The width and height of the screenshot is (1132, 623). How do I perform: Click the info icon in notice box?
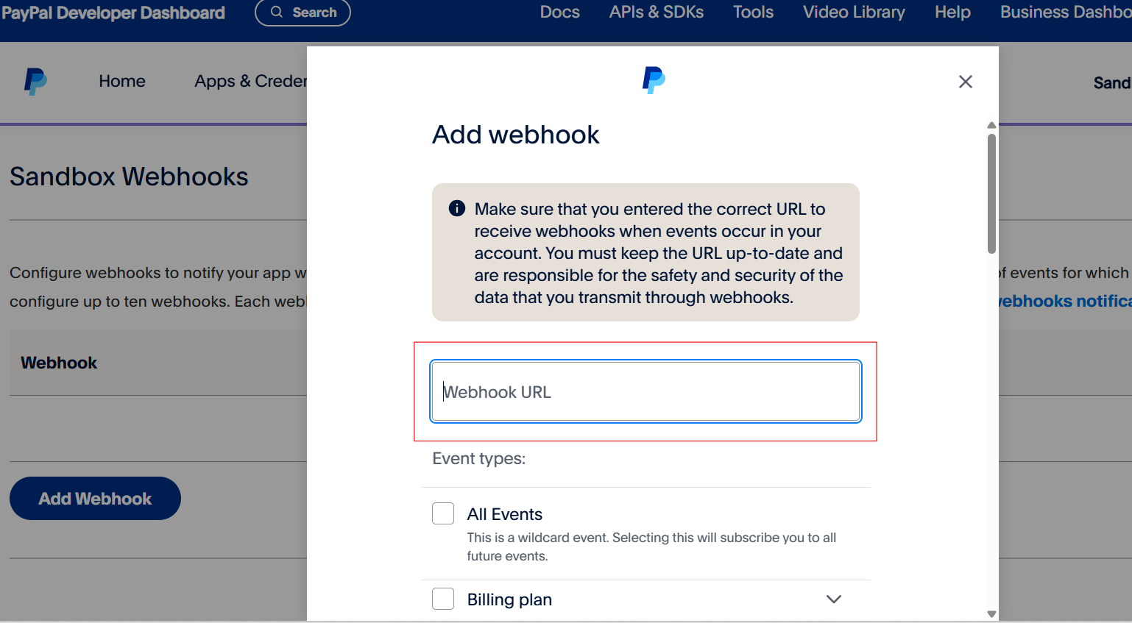click(x=457, y=208)
